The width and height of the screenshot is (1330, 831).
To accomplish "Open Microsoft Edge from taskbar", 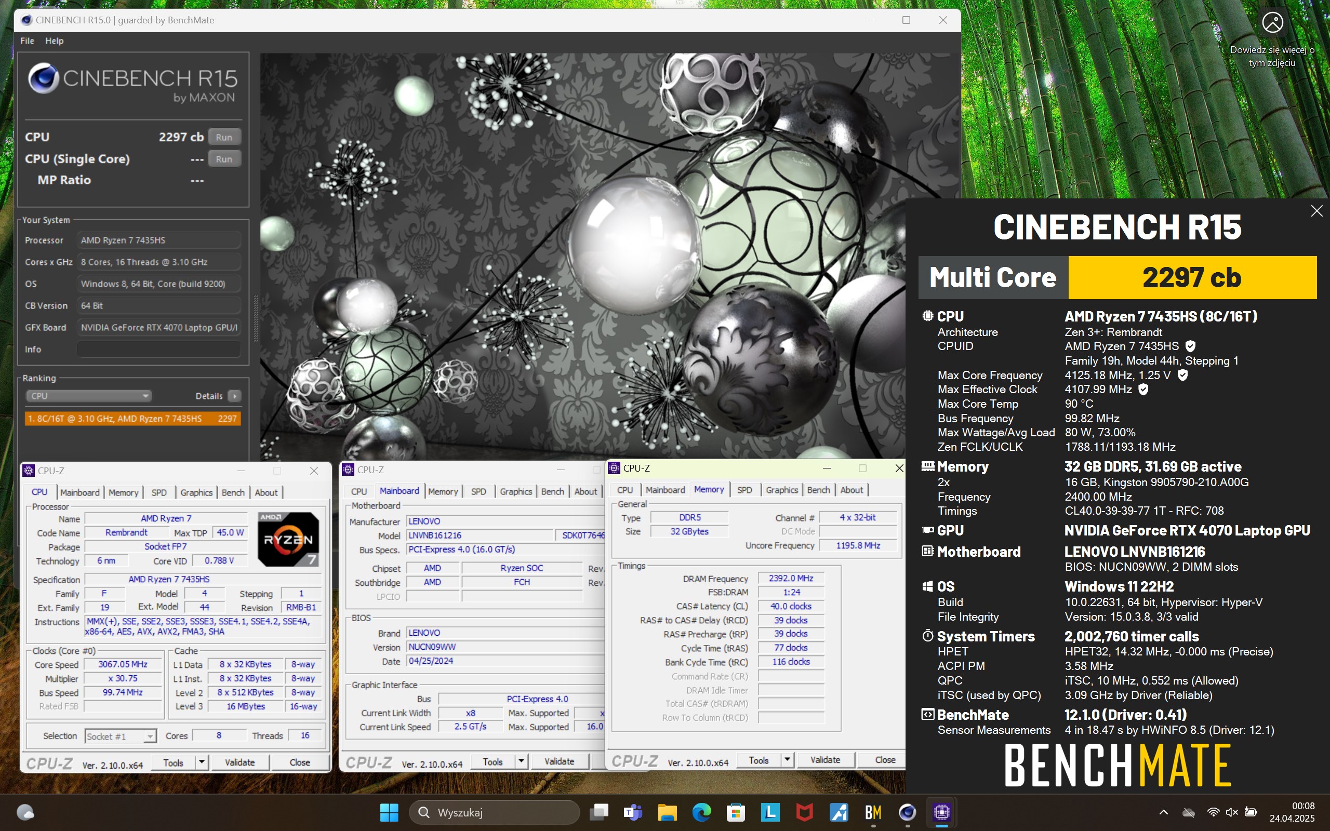I will click(x=701, y=812).
